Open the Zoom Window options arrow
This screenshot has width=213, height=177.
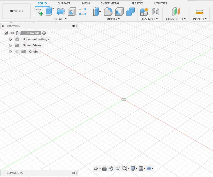point(129,168)
